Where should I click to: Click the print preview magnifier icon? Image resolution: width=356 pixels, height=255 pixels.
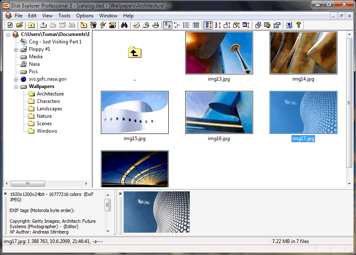(x=146, y=25)
